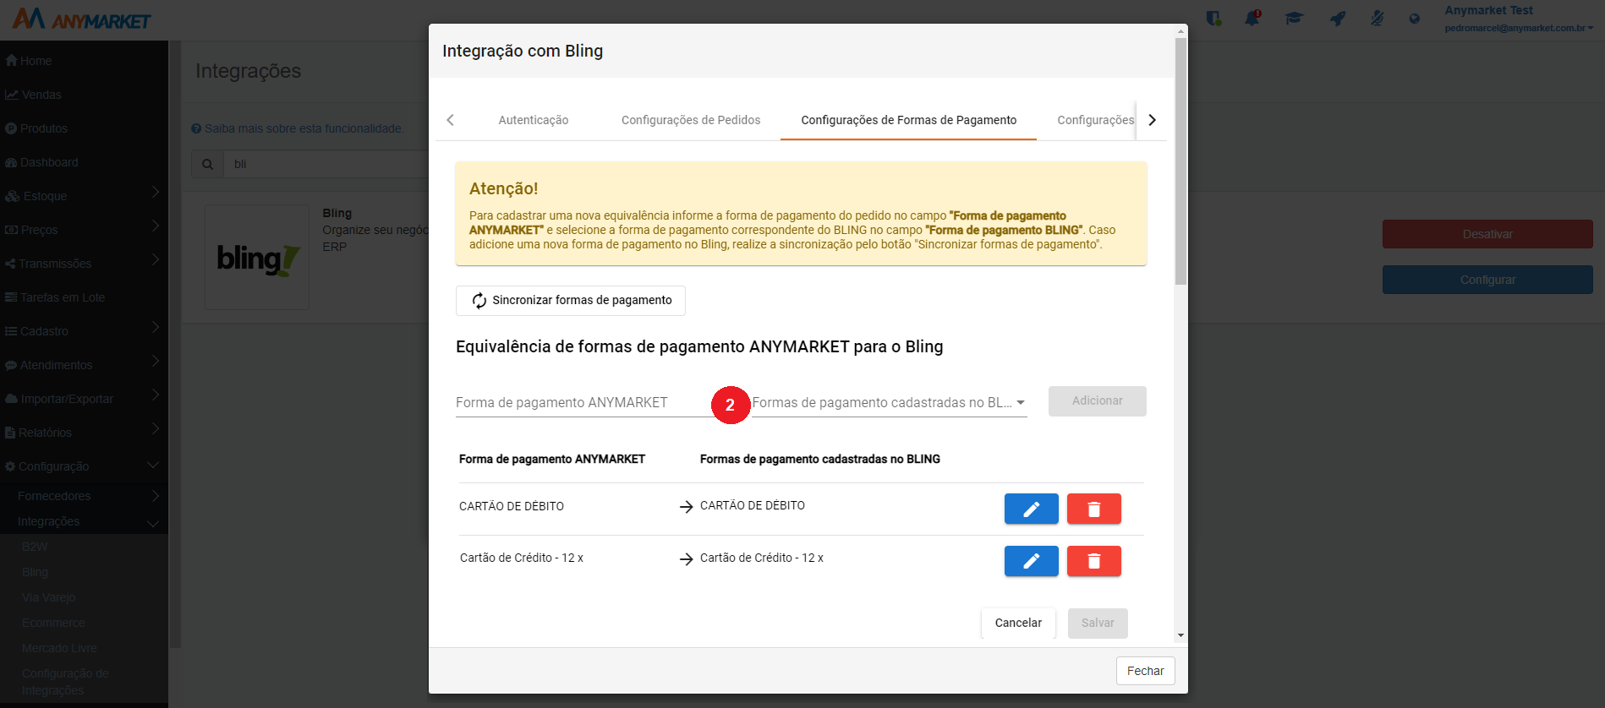The width and height of the screenshot is (1605, 708).
Task: Open the graduation cap training icon
Action: click(1294, 18)
